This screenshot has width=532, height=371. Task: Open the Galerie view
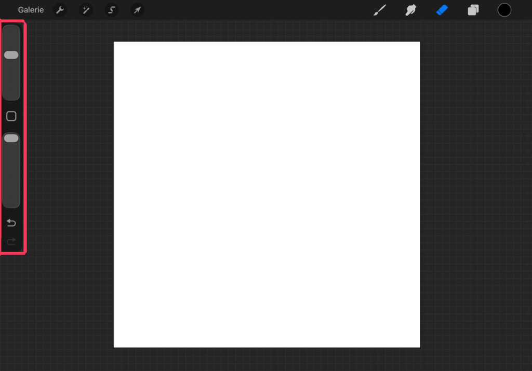click(31, 10)
